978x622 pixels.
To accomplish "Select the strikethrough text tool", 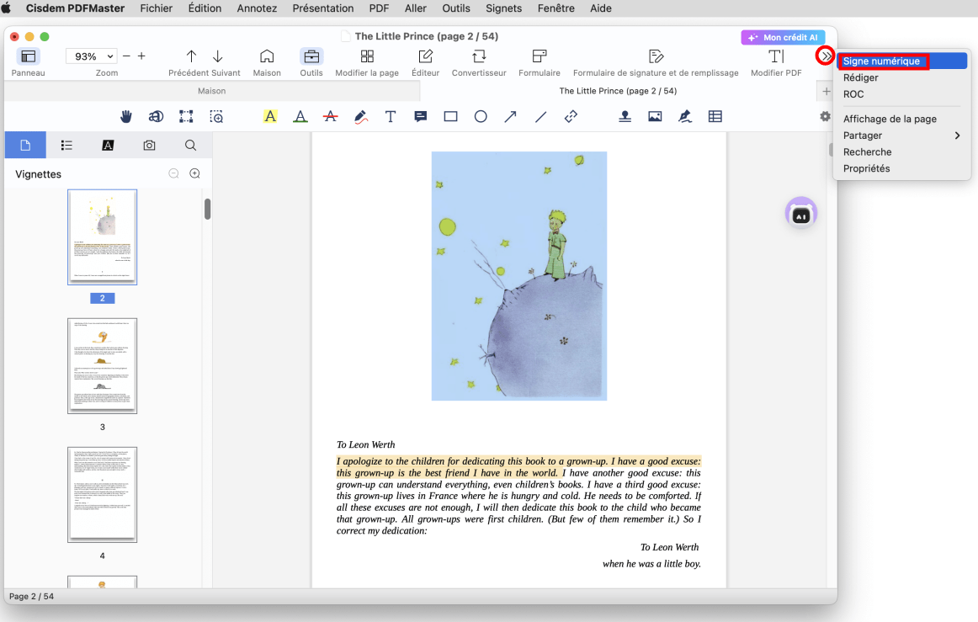I will pos(329,116).
